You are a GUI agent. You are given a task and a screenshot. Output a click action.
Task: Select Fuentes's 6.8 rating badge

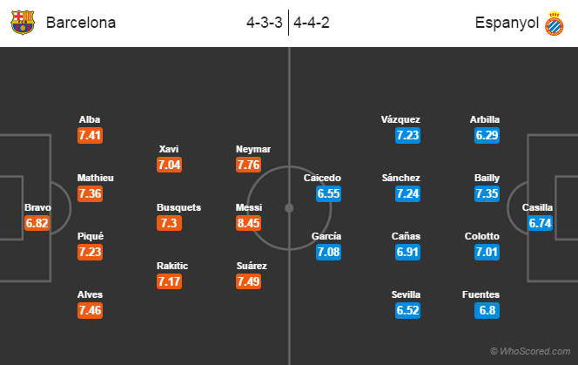pyautogui.click(x=487, y=310)
